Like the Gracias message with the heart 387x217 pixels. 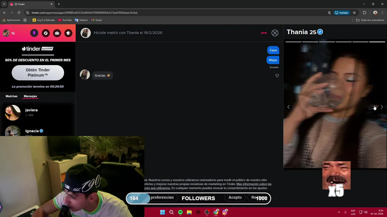click(x=277, y=76)
